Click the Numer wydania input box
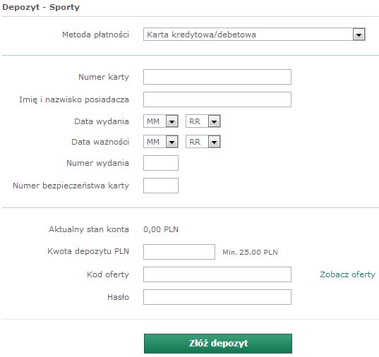This screenshot has width=379, height=357. tap(161, 163)
